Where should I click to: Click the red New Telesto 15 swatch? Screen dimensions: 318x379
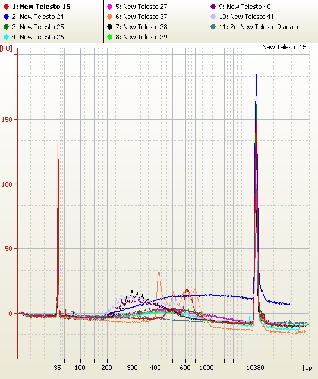click(x=7, y=7)
